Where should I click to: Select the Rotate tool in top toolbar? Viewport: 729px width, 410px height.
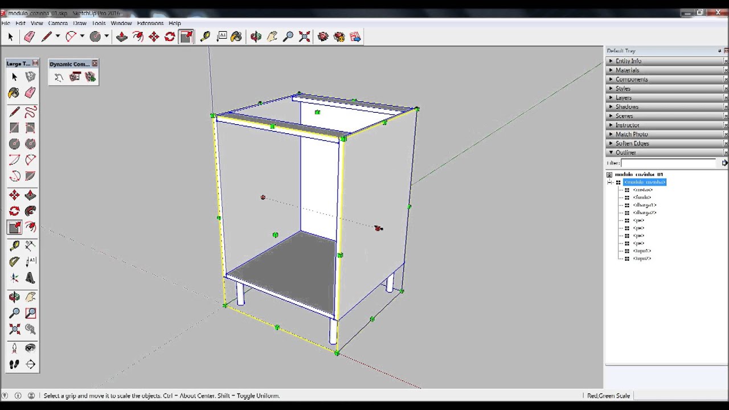pyautogui.click(x=170, y=36)
